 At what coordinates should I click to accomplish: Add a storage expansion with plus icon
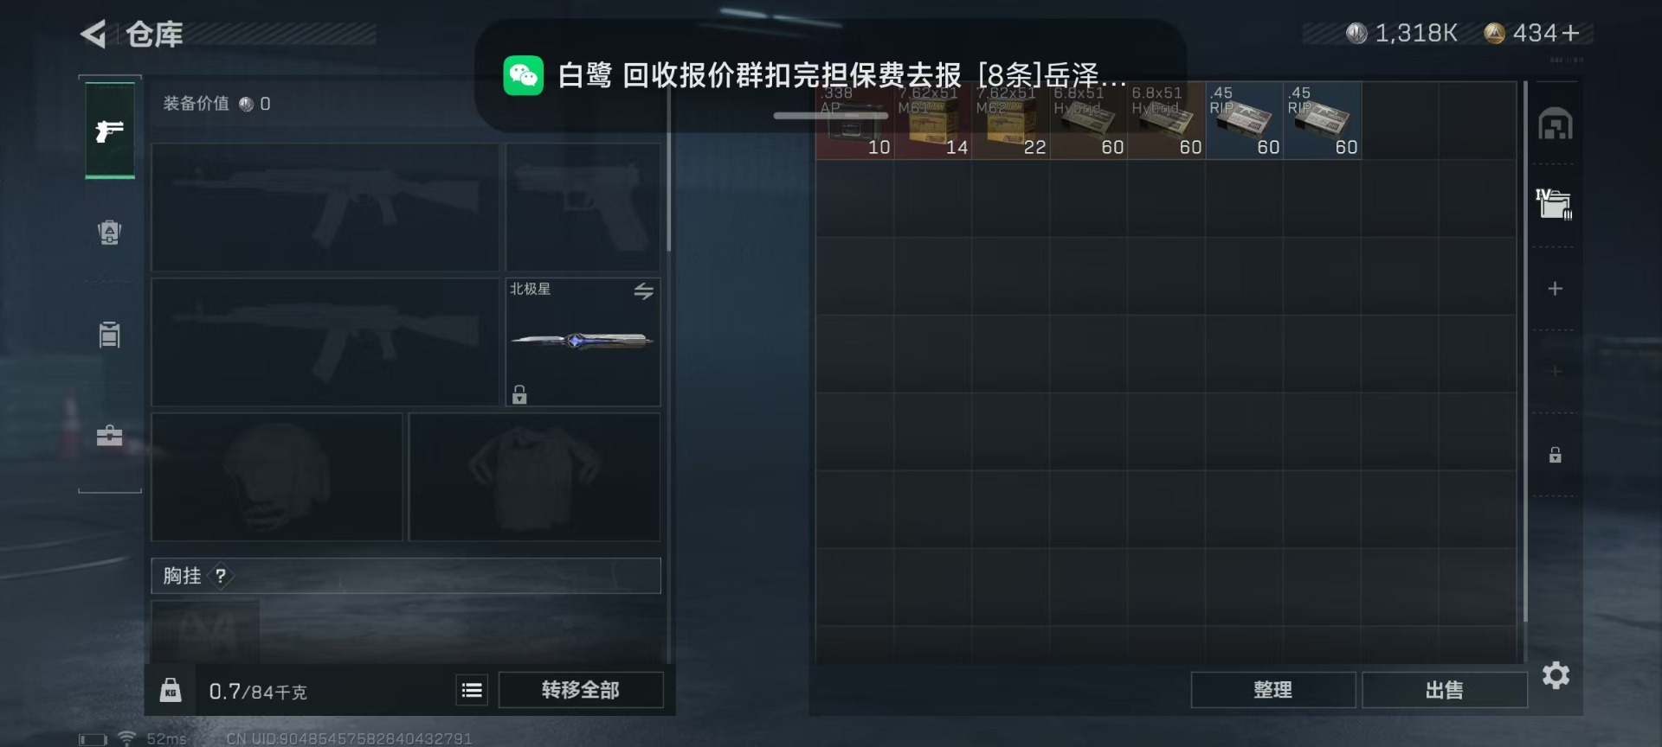(1555, 289)
